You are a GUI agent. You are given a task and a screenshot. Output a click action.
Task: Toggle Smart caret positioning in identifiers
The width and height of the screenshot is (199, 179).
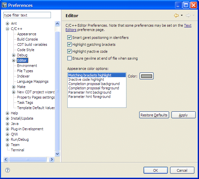(x=69, y=38)
